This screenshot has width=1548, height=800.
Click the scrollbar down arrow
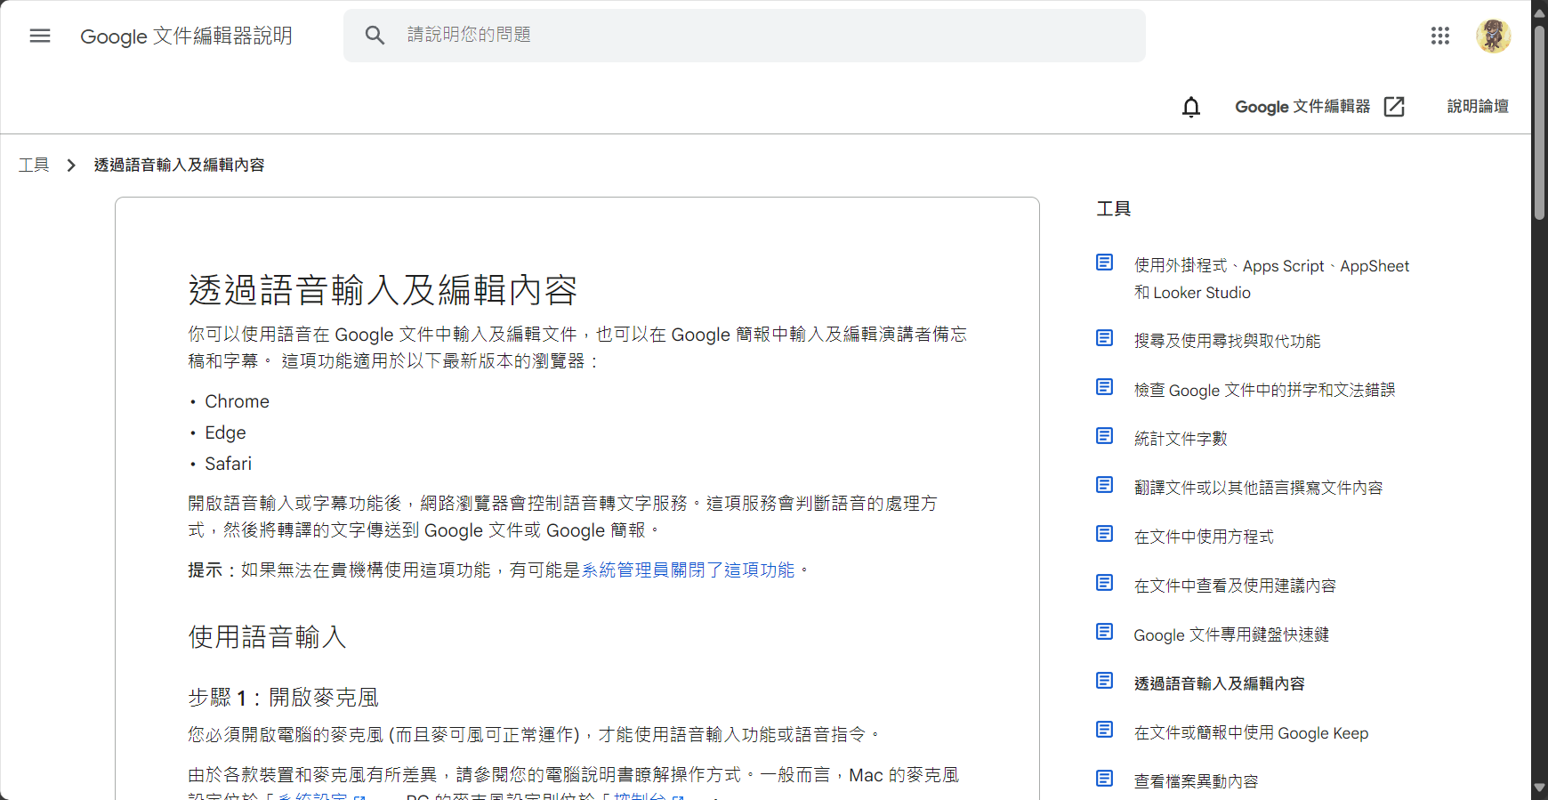coord(1539,788)
